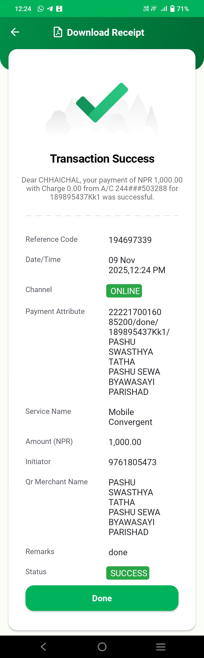Tap the back arrow in header
The height and width of the screenshot is (658, 204).
15,32
